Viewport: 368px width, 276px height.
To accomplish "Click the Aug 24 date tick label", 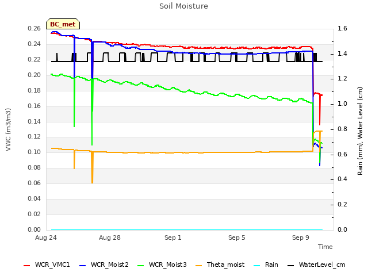I will pos(46,237).
